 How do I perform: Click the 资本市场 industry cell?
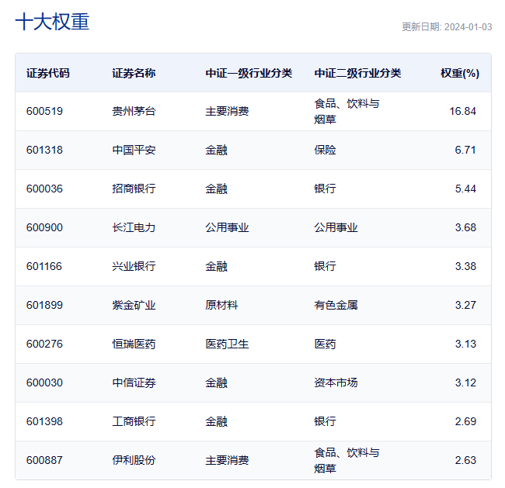336,382
